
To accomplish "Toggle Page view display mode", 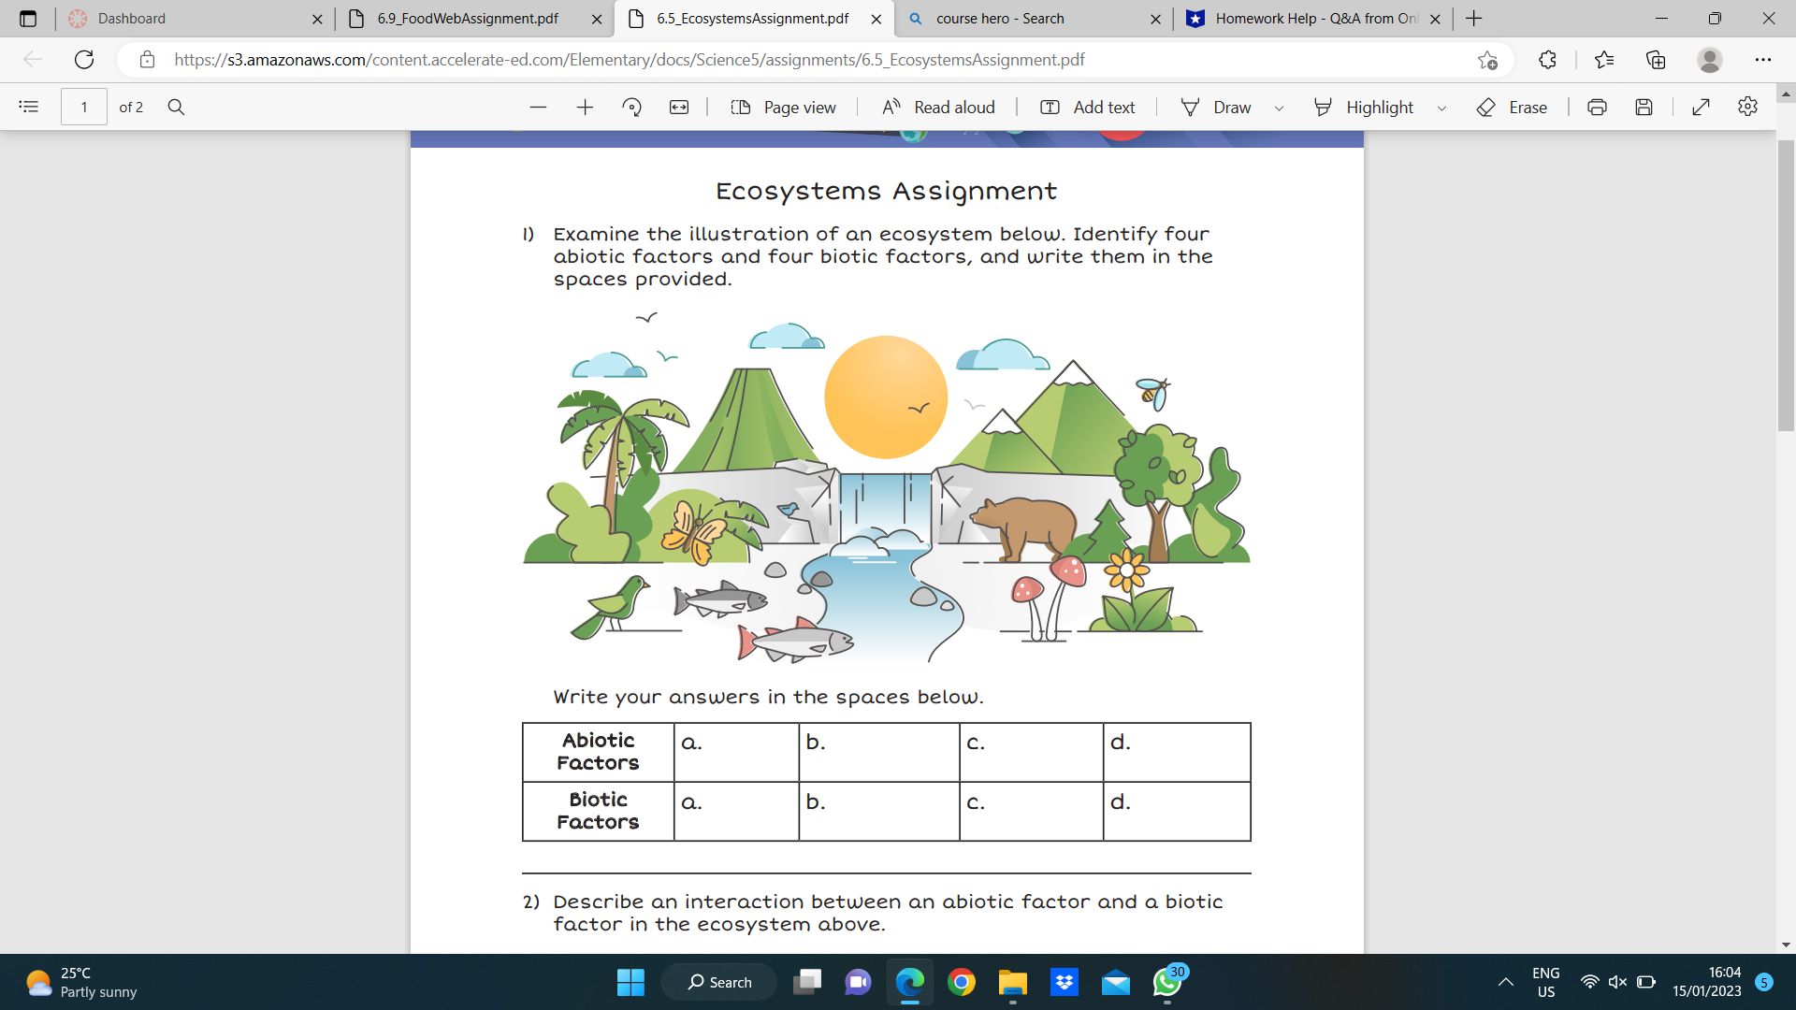I will tap(784, 107).
